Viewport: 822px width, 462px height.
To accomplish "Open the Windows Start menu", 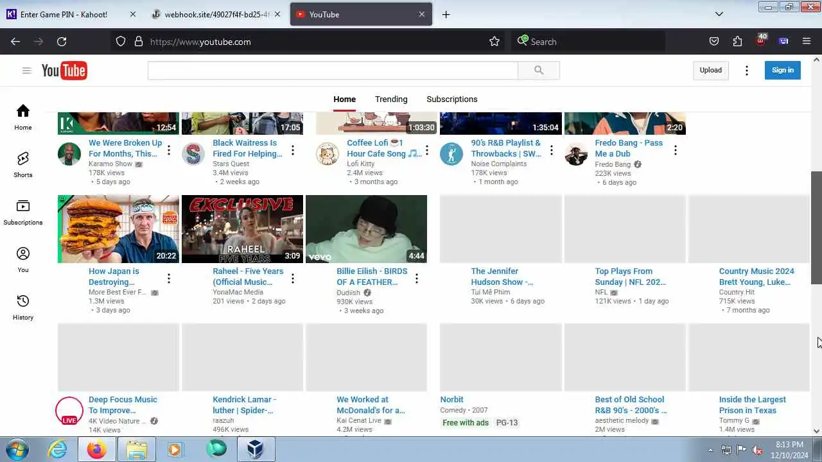I will (17, 449).
